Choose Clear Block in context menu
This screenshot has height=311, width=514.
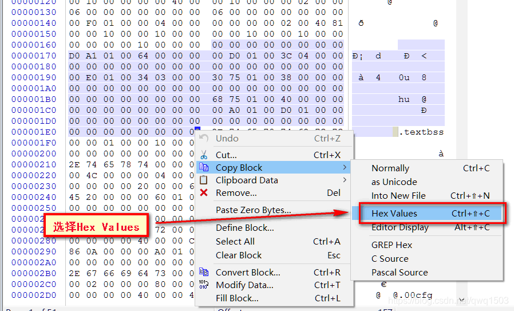(274, 255)
